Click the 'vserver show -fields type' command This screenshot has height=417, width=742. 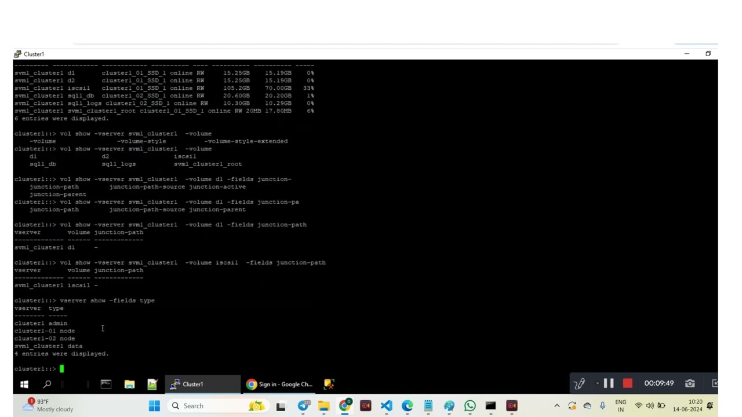[x=107, y=301]
